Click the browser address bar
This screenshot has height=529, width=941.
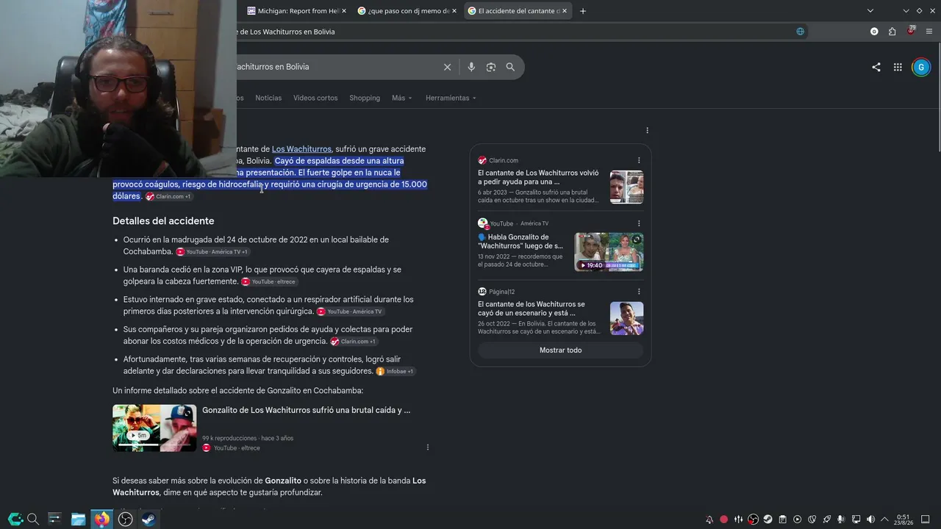(515, 32)
